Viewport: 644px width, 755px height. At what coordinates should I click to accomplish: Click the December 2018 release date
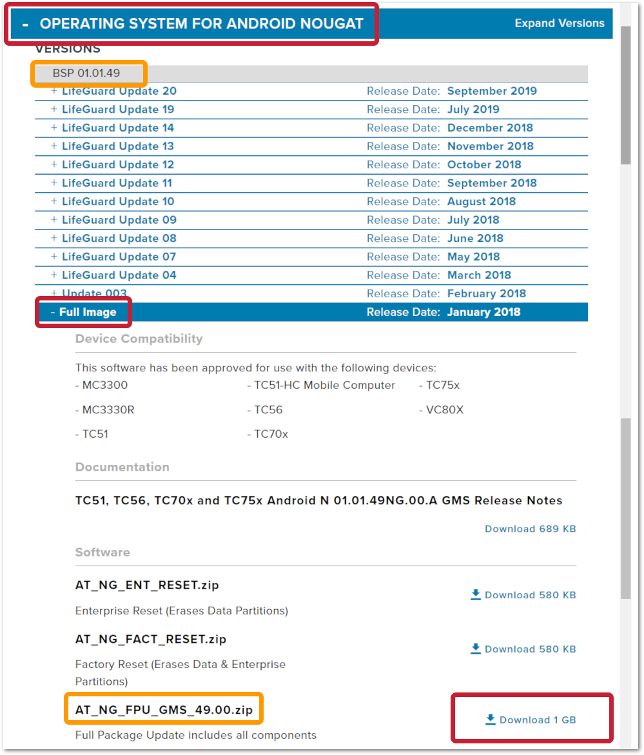click(x=490, y=128)
